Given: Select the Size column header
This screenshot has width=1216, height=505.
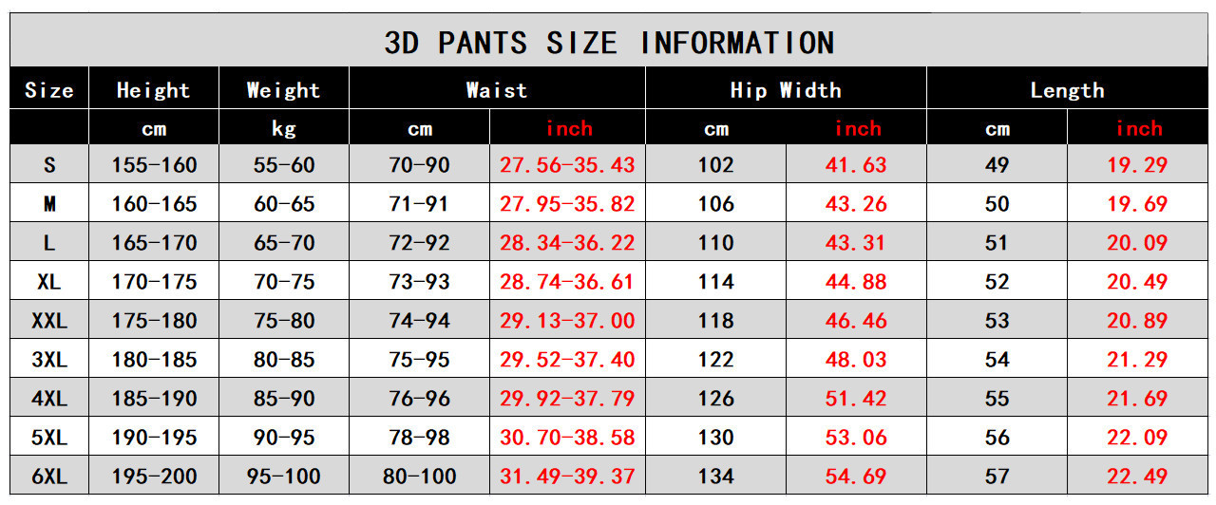Looking at the screenshot, I should tap(49, 90).
